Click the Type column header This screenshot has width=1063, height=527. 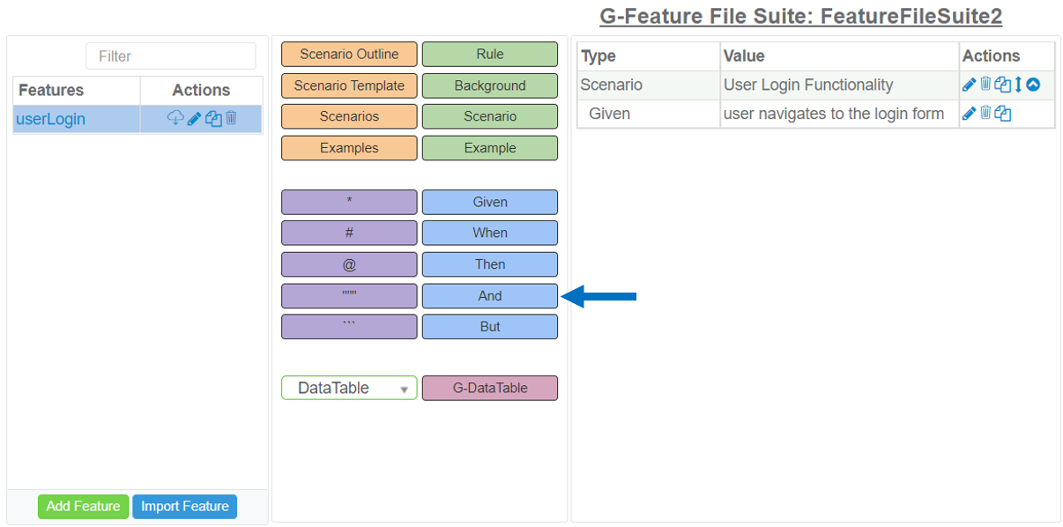(649, 56)
